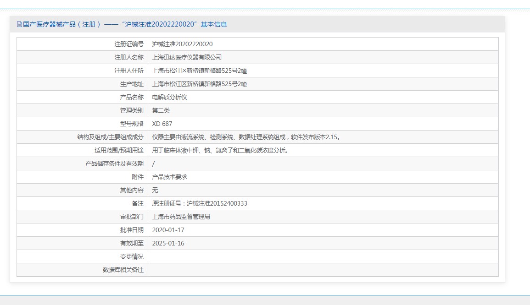The width and height of the screenshot is (530, 305).
Task: Click remark 原注册证号：沪械注准20152400333
Action: point(200,203)
